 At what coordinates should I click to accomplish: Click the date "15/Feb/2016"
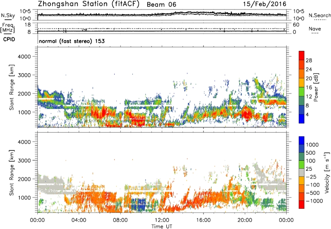click(x=265, y=4)
